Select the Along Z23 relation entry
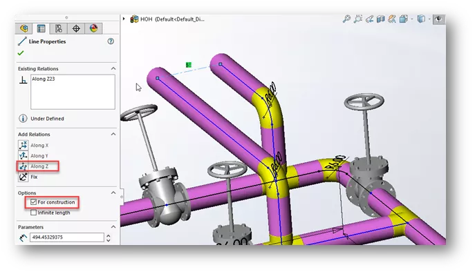Viewport: 475px width, 274px height. (44, 79)
